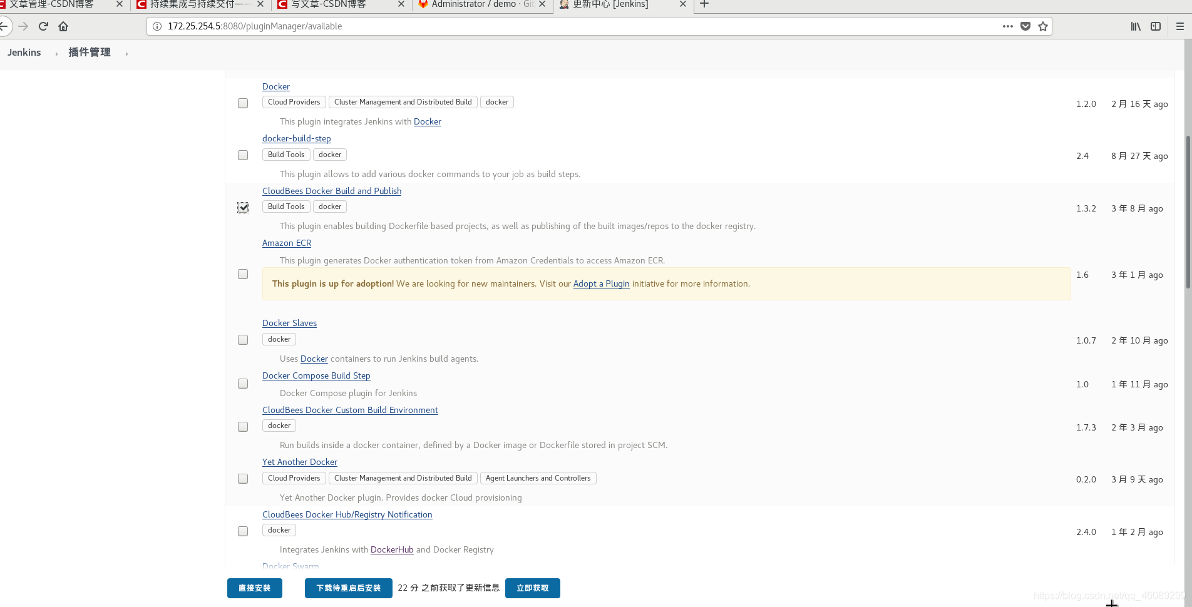Close the 更新中心 [Jenkins] tab
Screen dimensions: 1192x607
pos(683,4)
